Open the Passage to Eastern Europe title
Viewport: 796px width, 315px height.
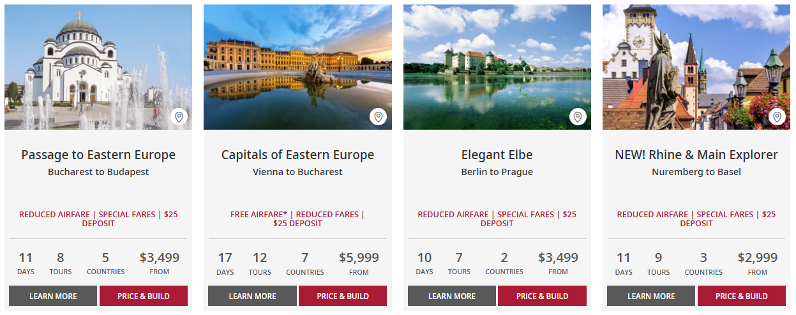tap(98, 155)
